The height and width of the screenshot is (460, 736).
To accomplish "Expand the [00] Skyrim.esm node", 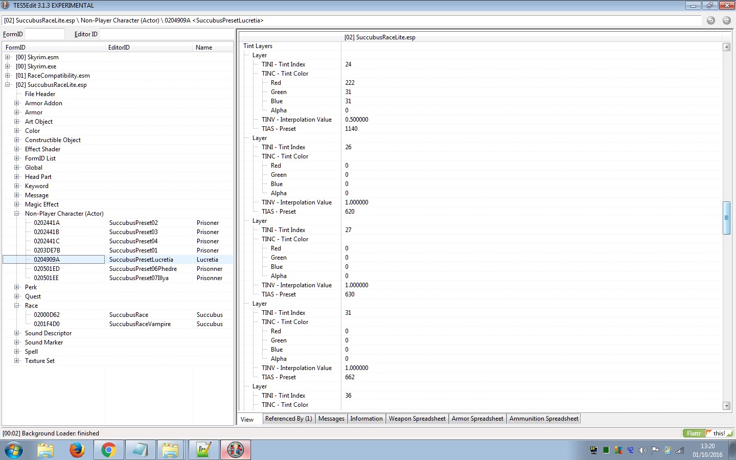I will 8,57.
